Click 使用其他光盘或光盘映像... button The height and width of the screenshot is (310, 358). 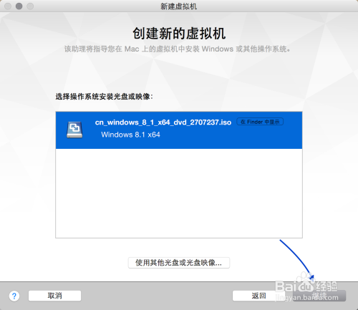point(179,263)
